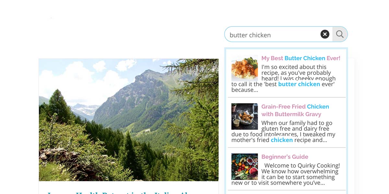
Task: Select the fried chicken result thumbnail
Action: [x=244, y=116]
